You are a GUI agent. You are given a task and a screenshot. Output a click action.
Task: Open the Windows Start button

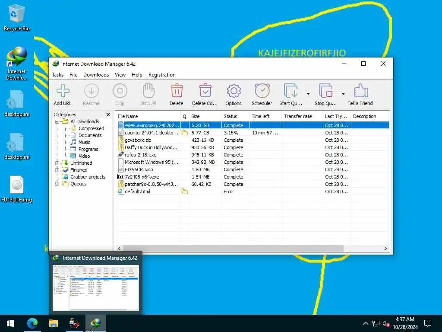(10, 323)
